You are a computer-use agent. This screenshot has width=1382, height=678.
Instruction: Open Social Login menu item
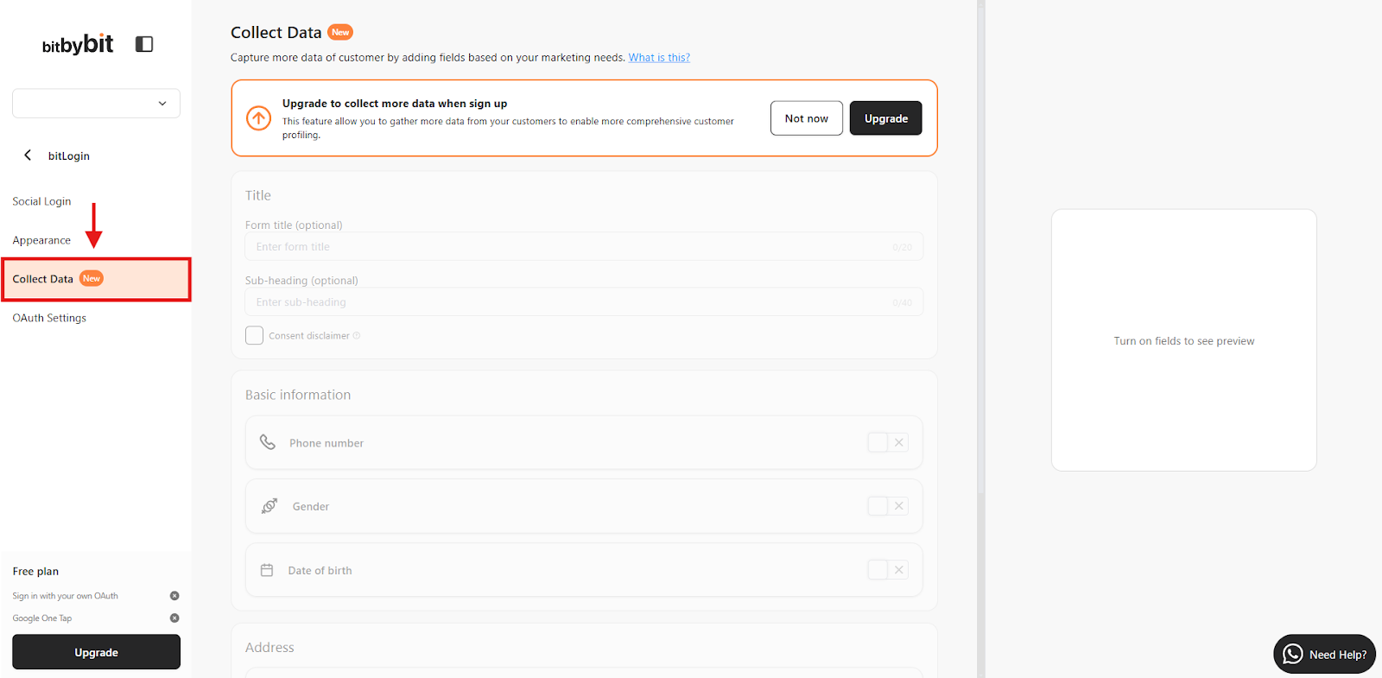41,201
